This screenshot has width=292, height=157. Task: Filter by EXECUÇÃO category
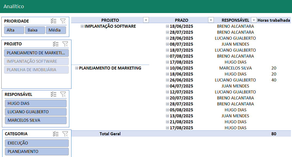pos(37,143)
